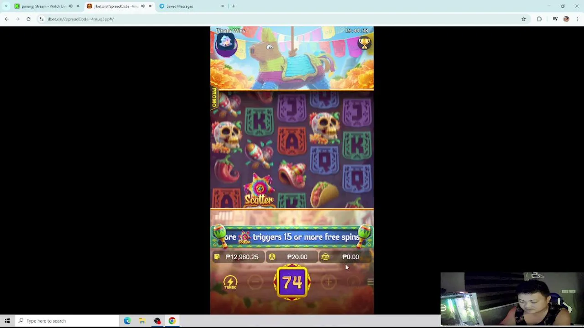This screenshot has height=328, width=584.
Task: Click the free spins info banner
Action: 292,237
